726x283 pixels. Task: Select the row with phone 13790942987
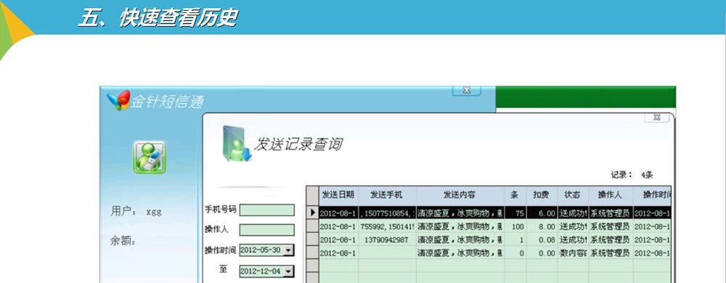coord(494,239)
